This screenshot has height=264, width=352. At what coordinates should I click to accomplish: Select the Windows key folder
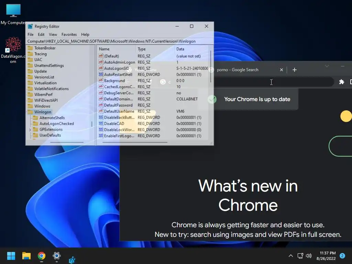[x=42, y=107]
